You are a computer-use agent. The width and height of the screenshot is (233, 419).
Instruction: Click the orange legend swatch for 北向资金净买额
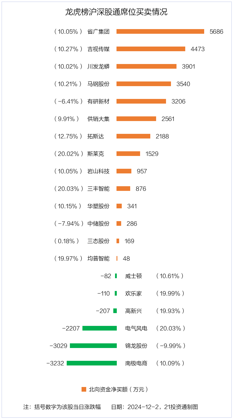(x=84, y=389)
